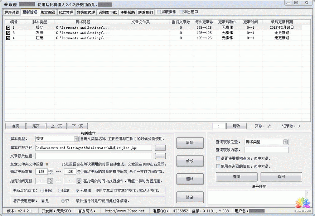This screenshot has width=315, height=216.
Task: Click the 清空 button
Action: (190, 197)
